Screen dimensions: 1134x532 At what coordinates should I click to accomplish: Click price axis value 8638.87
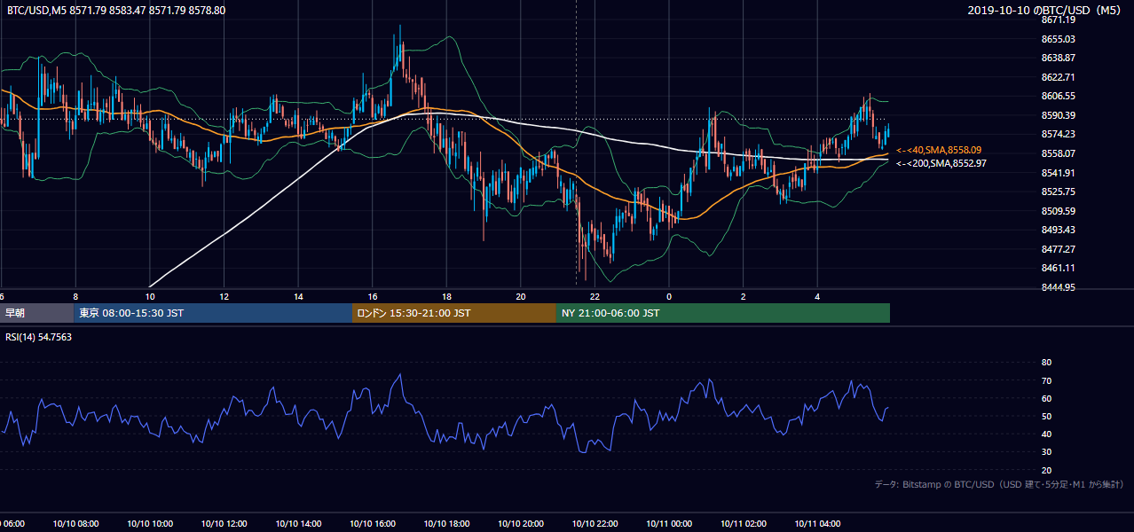coord(1058,58)
